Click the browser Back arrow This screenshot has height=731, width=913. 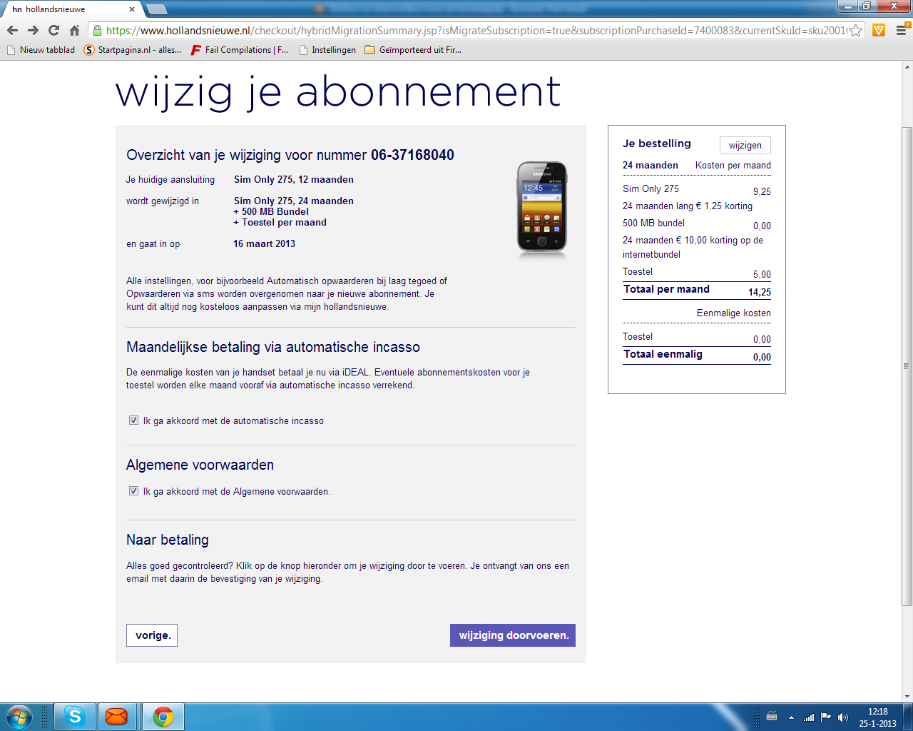tap(12, 30)
